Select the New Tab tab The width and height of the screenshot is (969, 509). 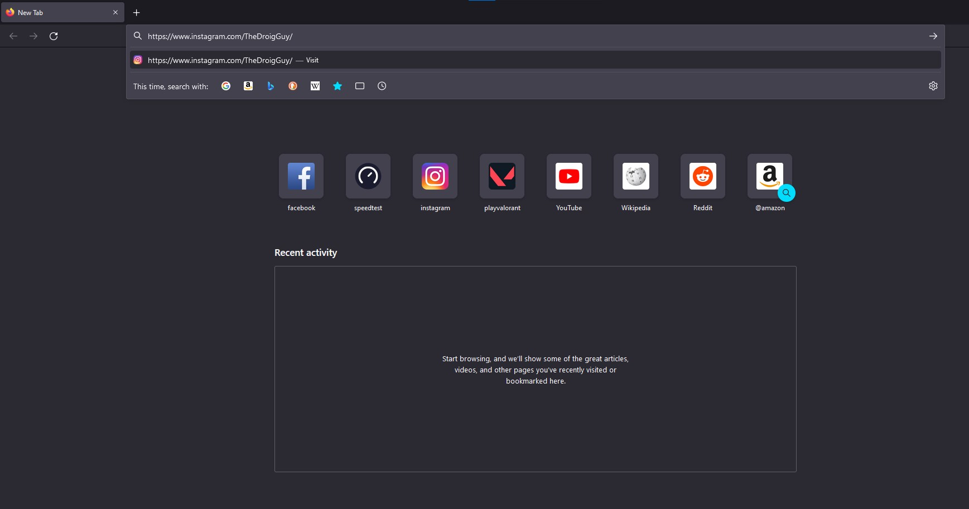tap(62, 12)
